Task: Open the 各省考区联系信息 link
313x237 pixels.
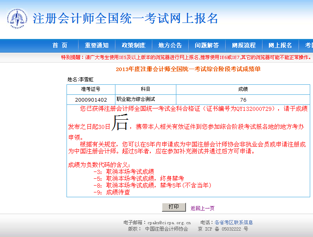Action: [233, 222]
